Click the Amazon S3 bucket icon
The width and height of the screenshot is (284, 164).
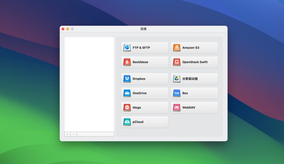coord(177,47)
